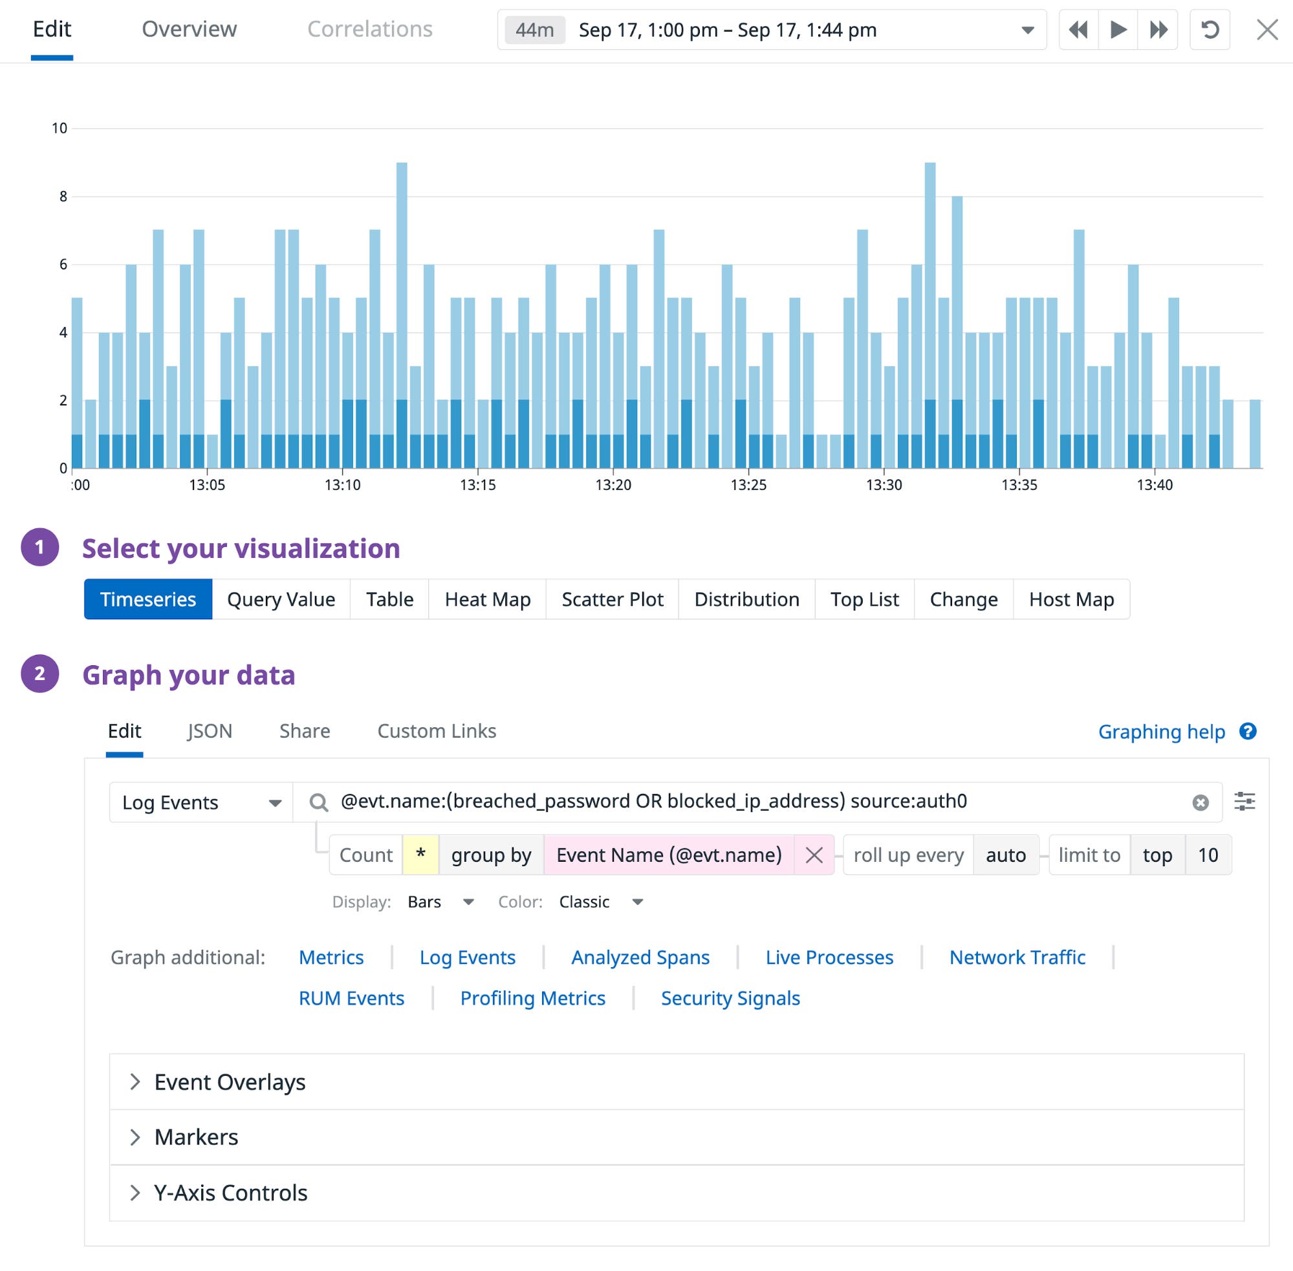Fast-forward to the latest time range
This screenshot has height=1271, width=1293.
(x=1157, y=29)
